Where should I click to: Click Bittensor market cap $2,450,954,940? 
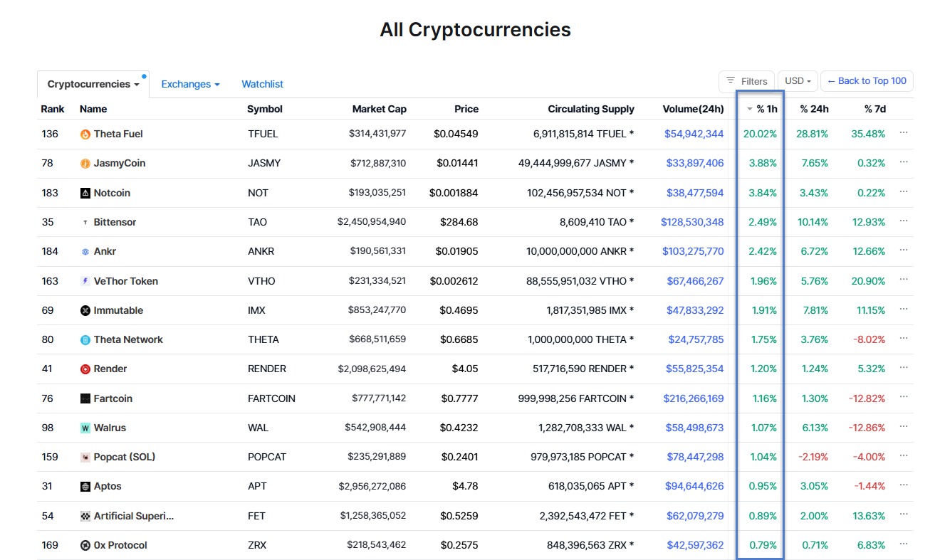click(x=372, y=222)
